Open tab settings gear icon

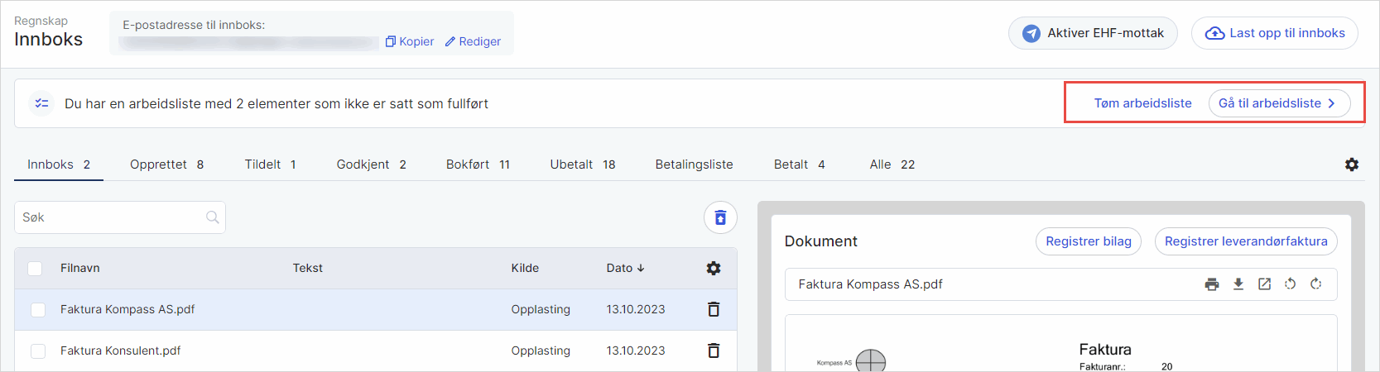(1352, 165)
